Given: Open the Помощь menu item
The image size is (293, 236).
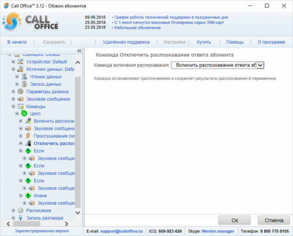Looking at the screenshot, I should point(235,42).
